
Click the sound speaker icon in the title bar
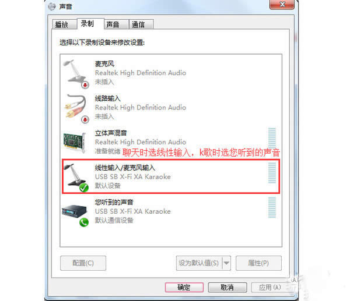52,6
